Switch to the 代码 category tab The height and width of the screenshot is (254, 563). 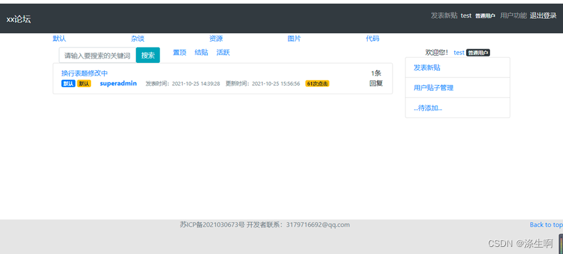point(372,39)
